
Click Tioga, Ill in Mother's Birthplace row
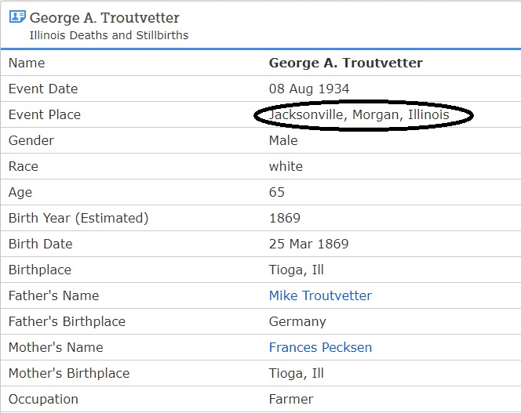tap(296, 373)
